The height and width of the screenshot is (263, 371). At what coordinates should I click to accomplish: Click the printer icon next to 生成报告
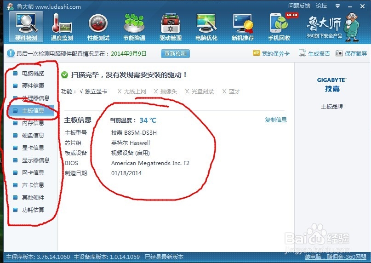[302, 53]
